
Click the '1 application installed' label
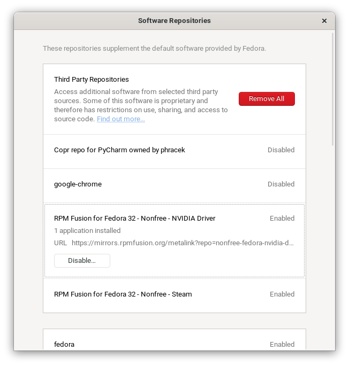click(87, 231)
